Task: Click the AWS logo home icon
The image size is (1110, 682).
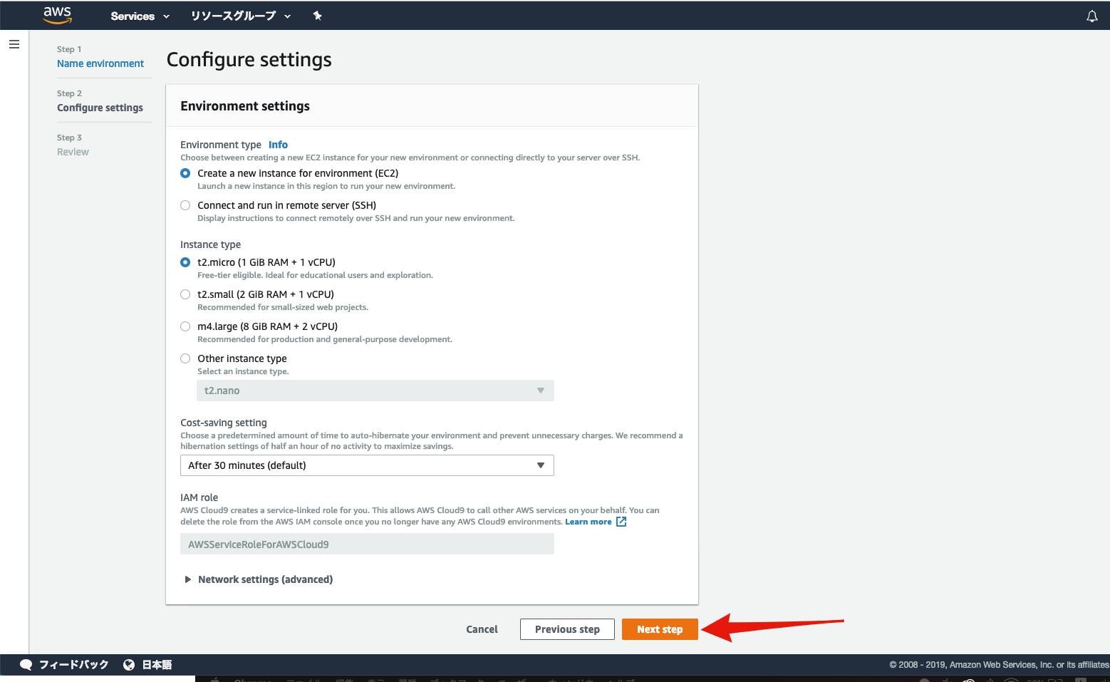Action: coord(58,15)
